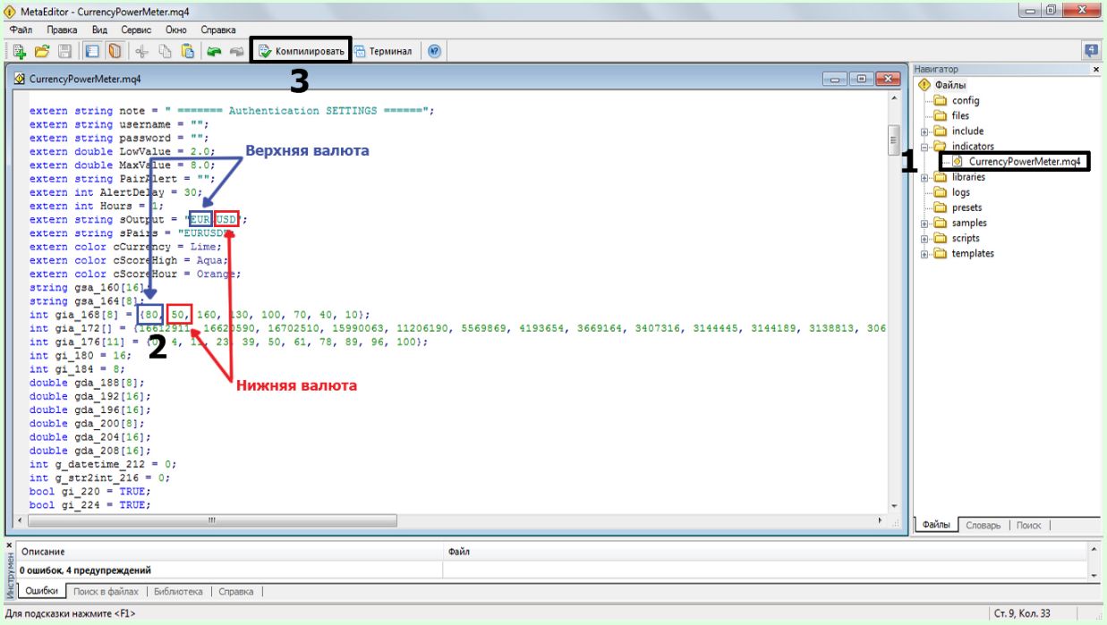1107x625 pixels.
Task: Expand the libraries folder node
Action: click(924, 177)
